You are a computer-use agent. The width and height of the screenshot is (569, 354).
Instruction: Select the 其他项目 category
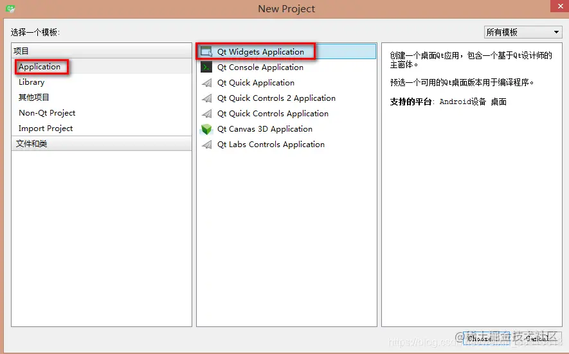(x=33, y=97)
